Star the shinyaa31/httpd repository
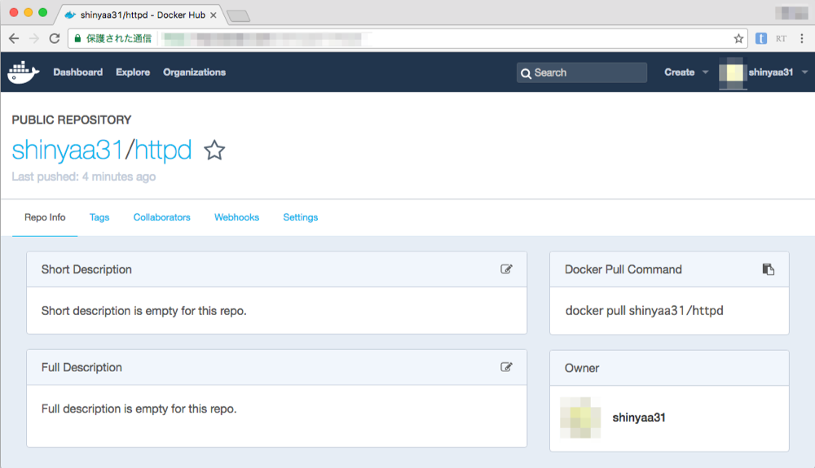 (x=214, y=151)
